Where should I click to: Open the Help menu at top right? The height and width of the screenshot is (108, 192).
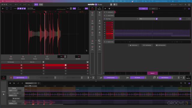point(181,4)
